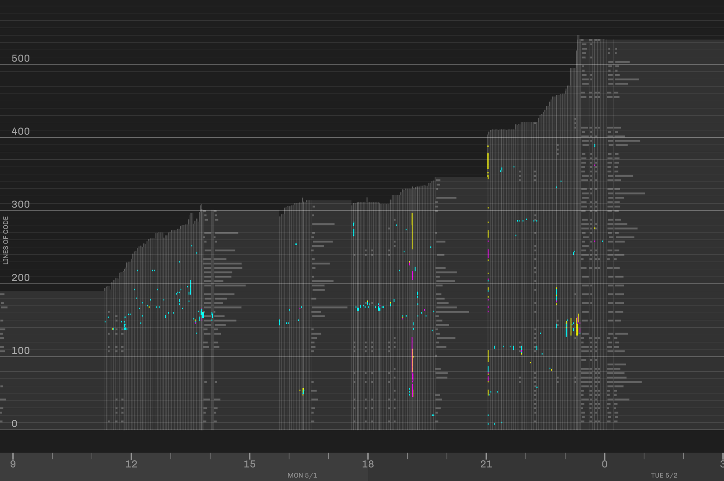Click the 400 y-axis label
This screenshot has height=481, width=724.
click(x=21, y=131)
